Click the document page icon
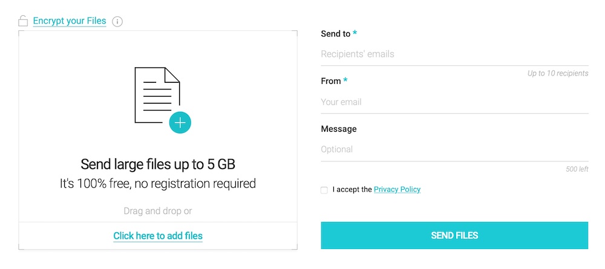Screen dimensions: 605x269 (156, 94)
